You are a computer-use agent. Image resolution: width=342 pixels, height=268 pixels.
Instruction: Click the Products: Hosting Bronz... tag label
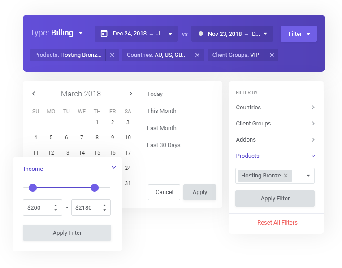(x=68, y=55)
